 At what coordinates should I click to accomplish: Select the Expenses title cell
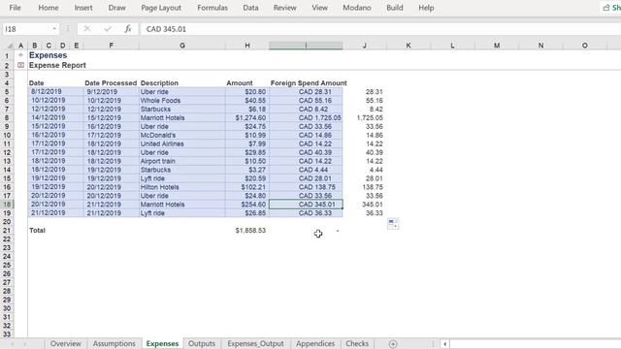click(x=48, y=55)
